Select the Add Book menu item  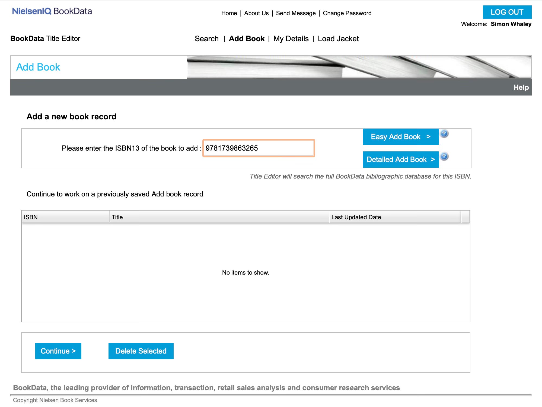247,39
